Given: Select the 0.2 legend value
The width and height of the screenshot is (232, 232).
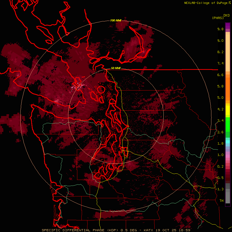Looking at the screenshot, I should coord(220,167).
